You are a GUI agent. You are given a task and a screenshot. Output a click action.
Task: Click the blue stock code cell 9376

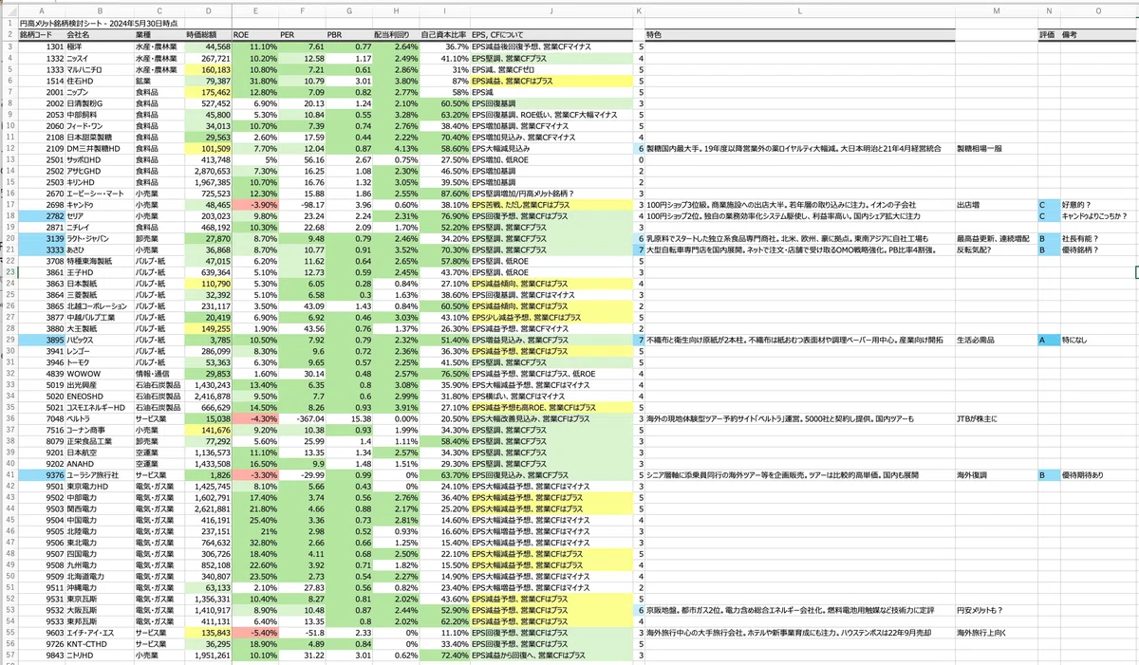pos(42,473)
